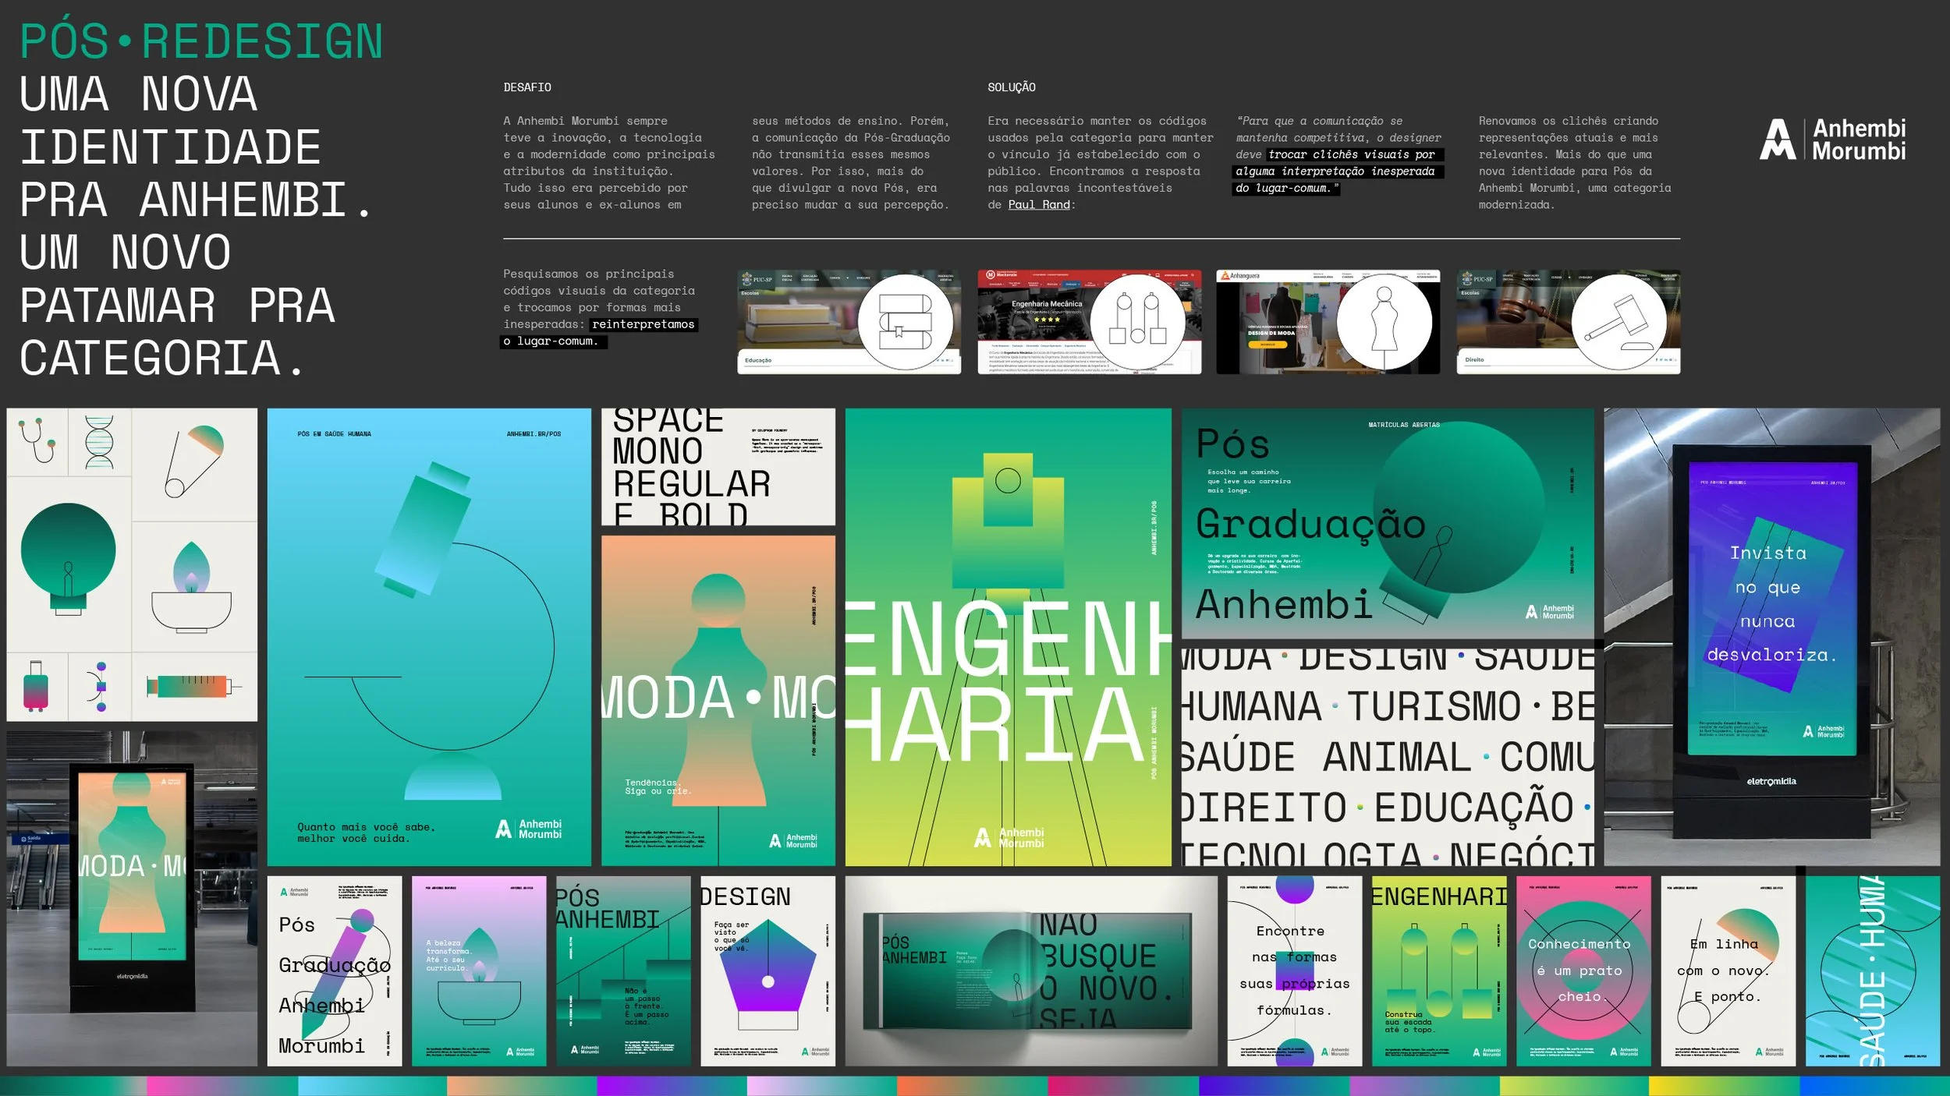1950x1096 pixels.
Task: Click the mannequin dress form line icon
Action: coord(1384,322)
